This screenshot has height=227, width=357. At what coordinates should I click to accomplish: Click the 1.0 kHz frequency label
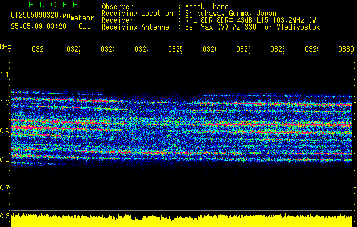5,103
